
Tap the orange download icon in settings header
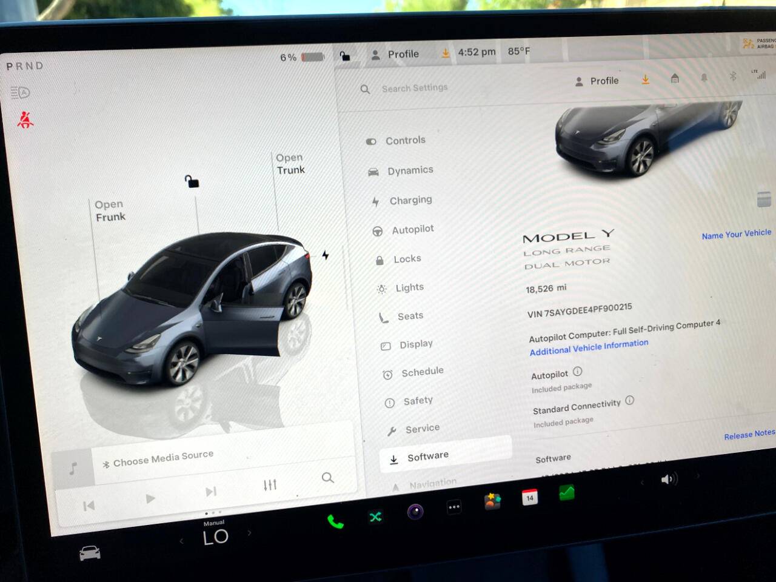pyautogui.click(x=646, y=79)
